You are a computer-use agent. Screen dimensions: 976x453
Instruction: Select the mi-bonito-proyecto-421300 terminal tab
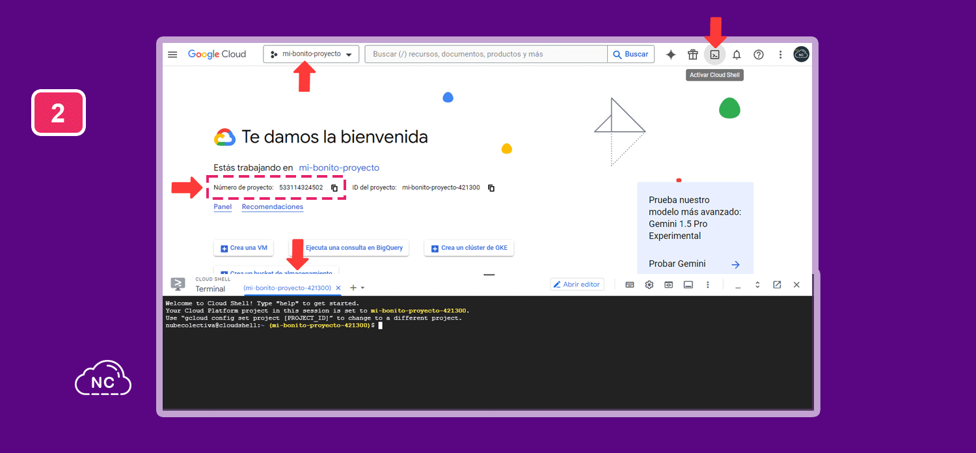click(287, 288)
